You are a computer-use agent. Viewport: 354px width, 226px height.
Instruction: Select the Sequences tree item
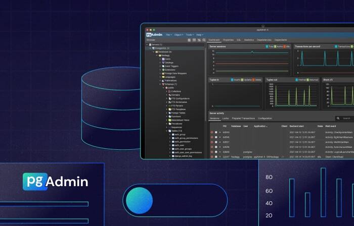point(176,128)
